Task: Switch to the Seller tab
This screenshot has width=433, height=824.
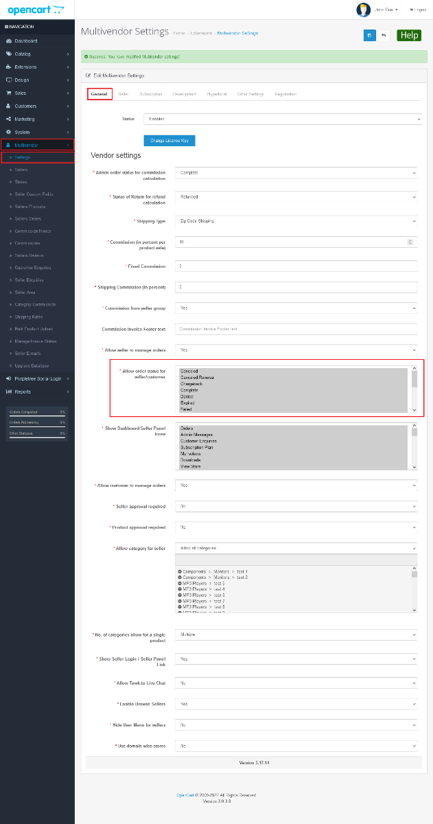Action: (x=124, y=94)
